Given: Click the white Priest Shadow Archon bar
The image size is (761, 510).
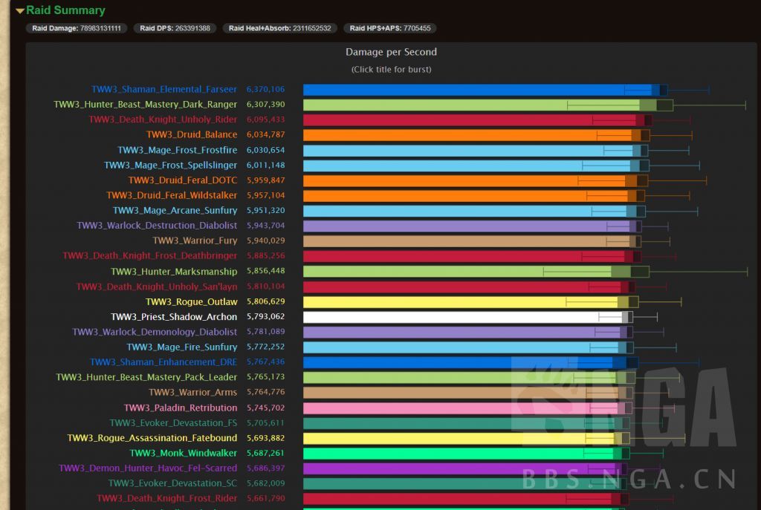Looking at the screenshot, I should 461,317.
